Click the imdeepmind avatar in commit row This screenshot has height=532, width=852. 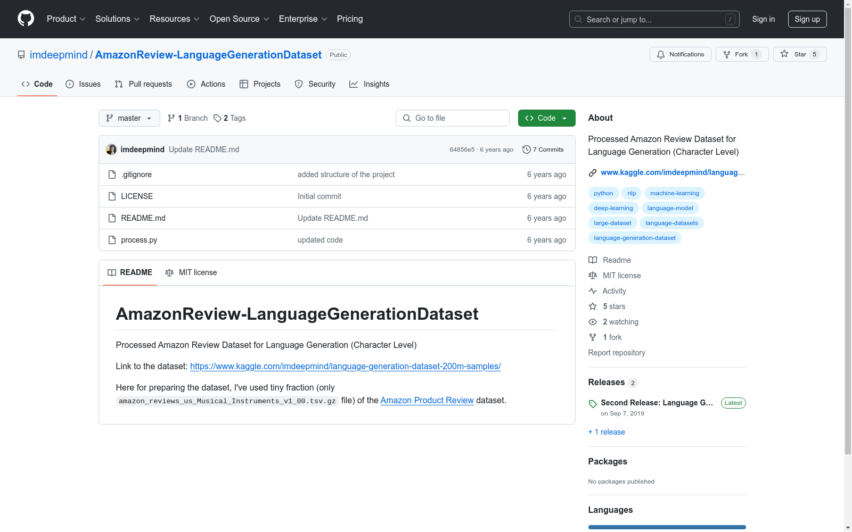point(111,149)
